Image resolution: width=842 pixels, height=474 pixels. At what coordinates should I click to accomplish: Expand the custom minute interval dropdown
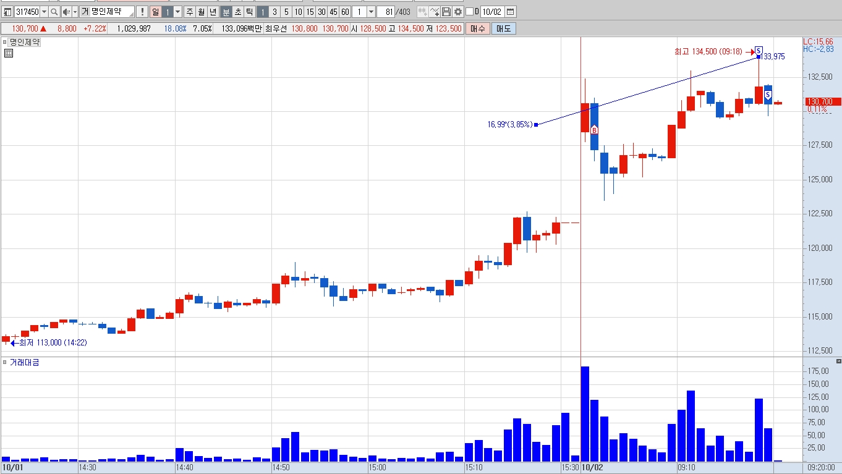pyautogui.click(x=371, y=12)
